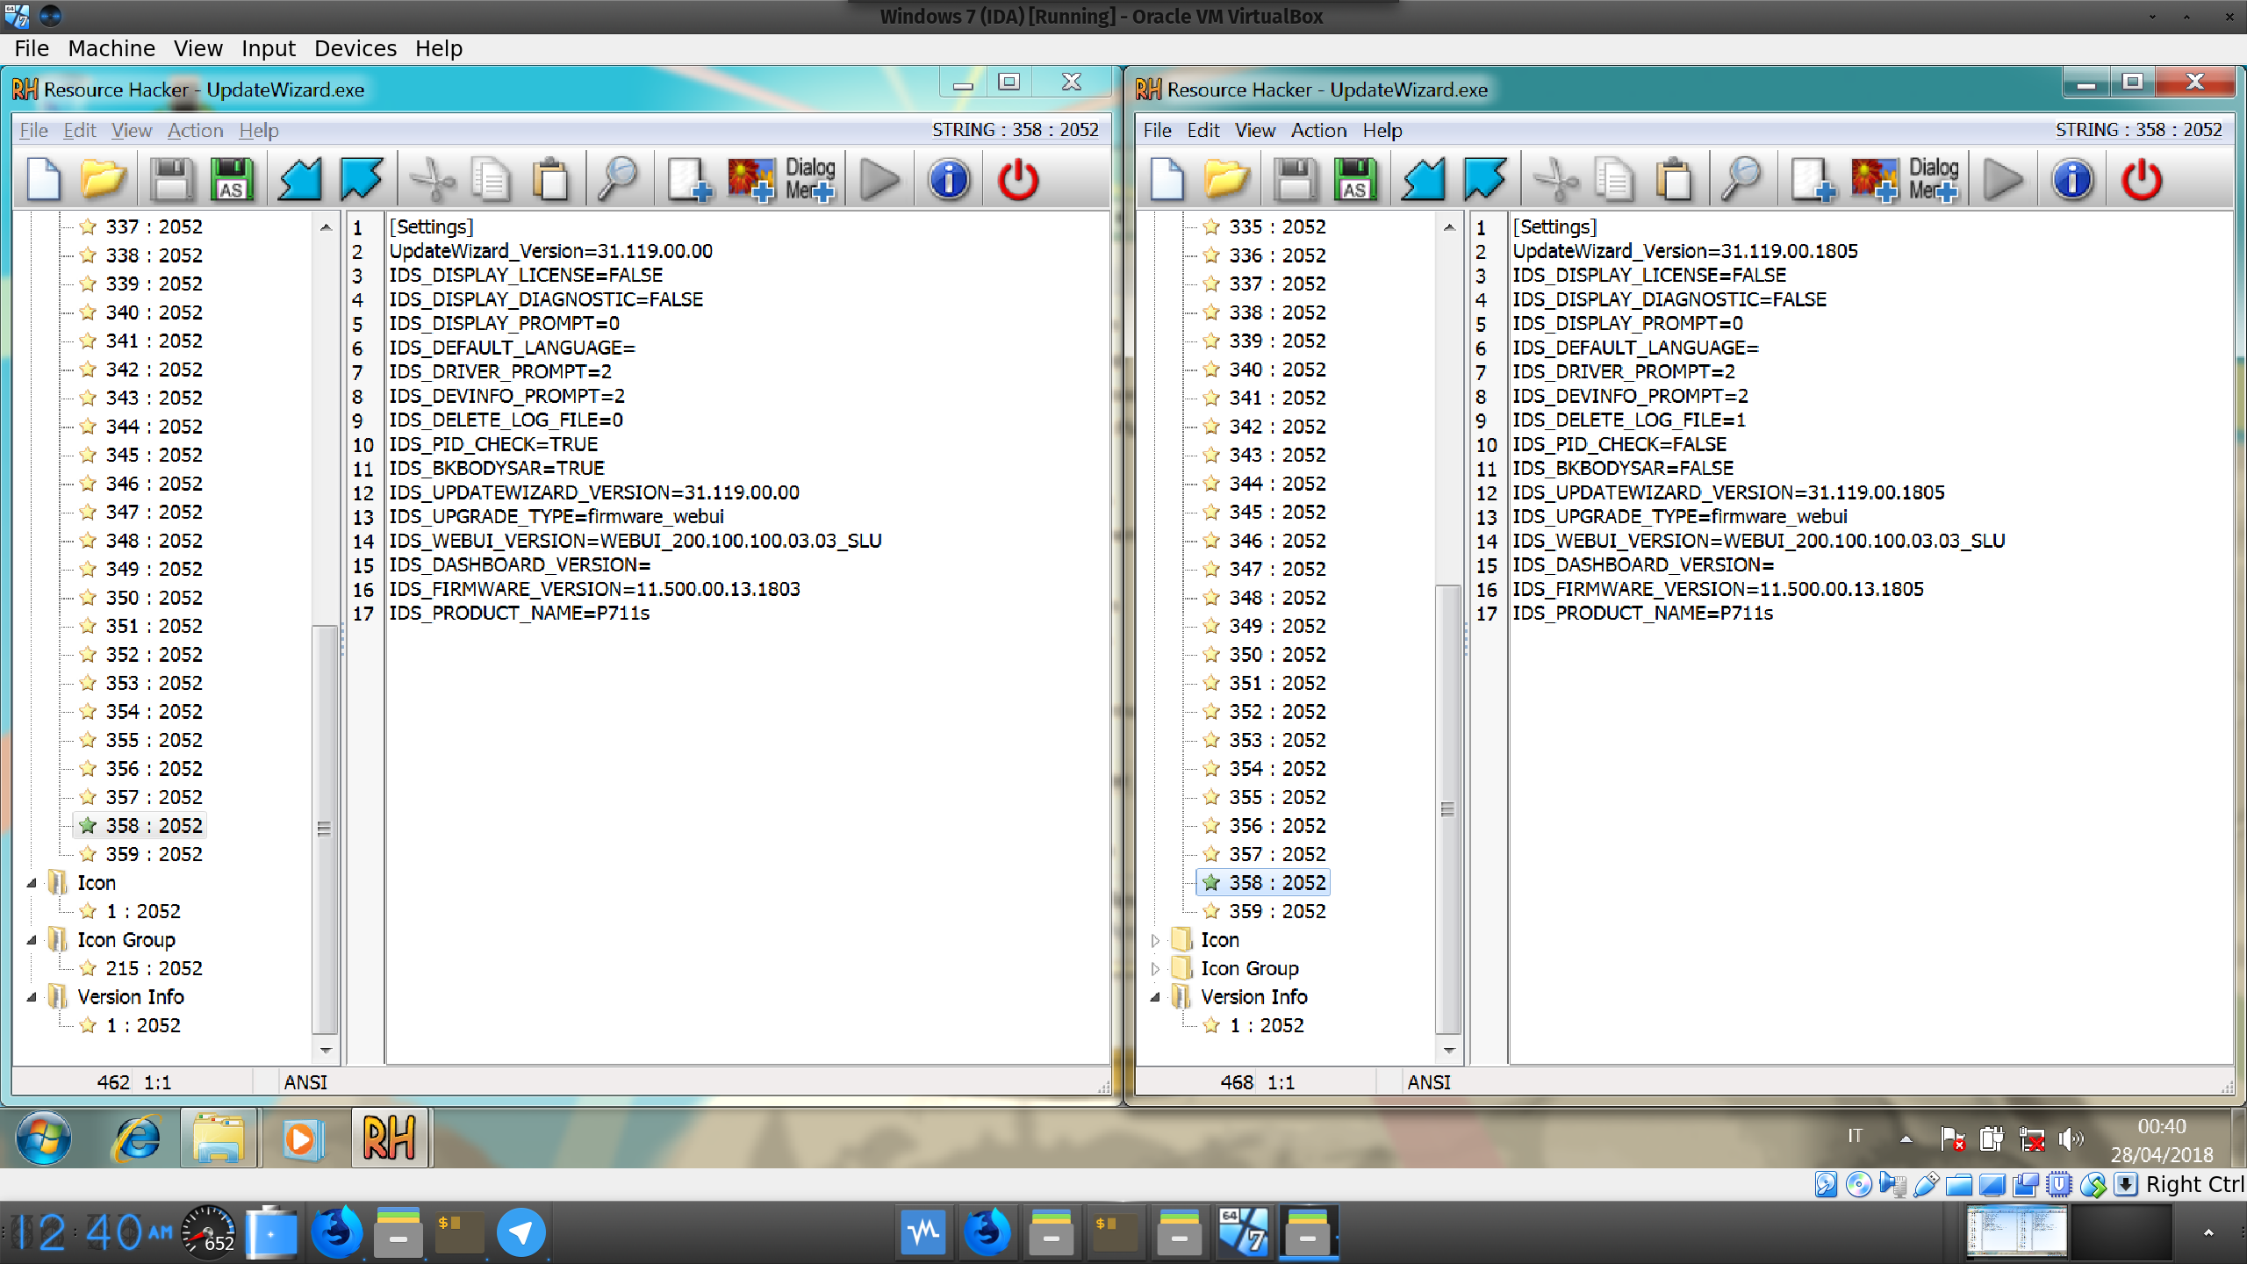Click Save As icon in left Resource Hacker
Image resolution: width=2247 pixels, height=1264 pixels.
pyautogui.click(x=233, y=179)
